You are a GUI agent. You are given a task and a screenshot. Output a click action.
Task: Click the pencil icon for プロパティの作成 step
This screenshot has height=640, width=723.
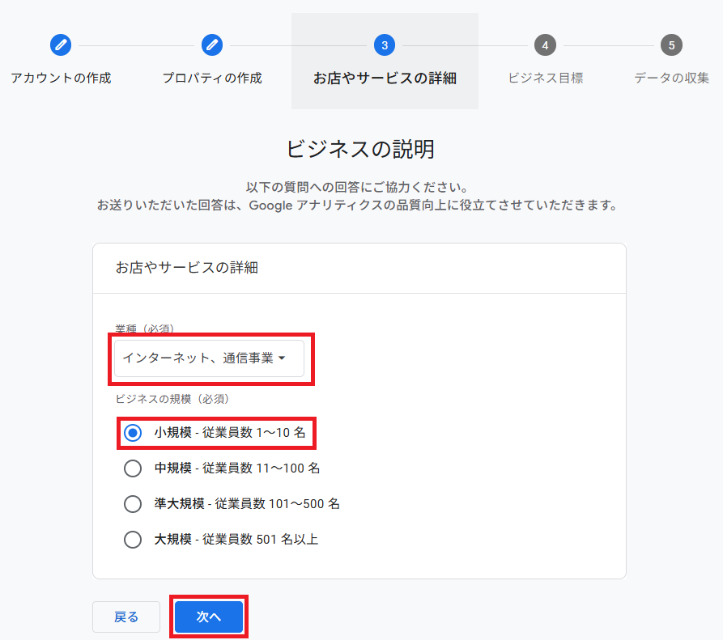pos(212,45)
